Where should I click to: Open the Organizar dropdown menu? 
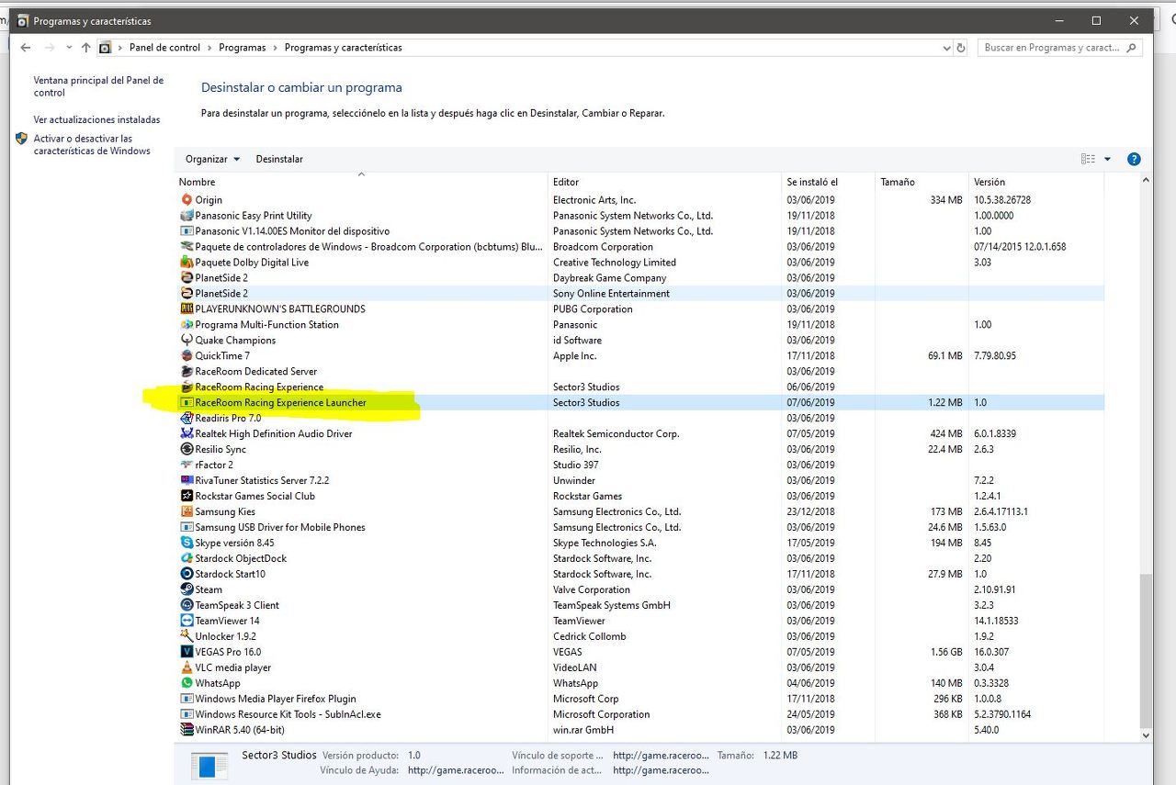pyautogui.click(x=212, y=159)
